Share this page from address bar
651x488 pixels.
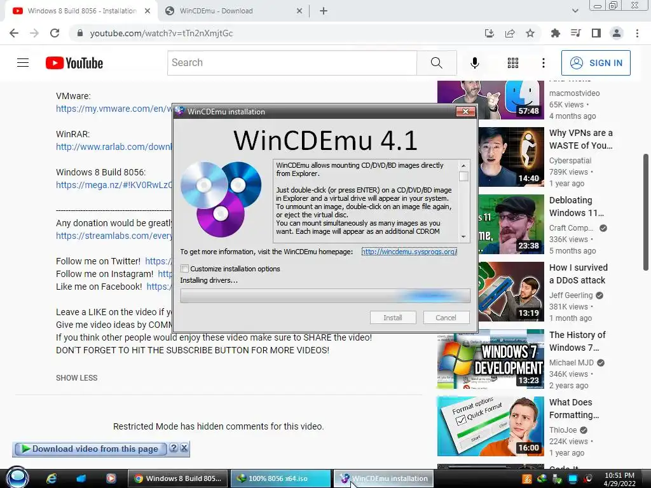510,33
